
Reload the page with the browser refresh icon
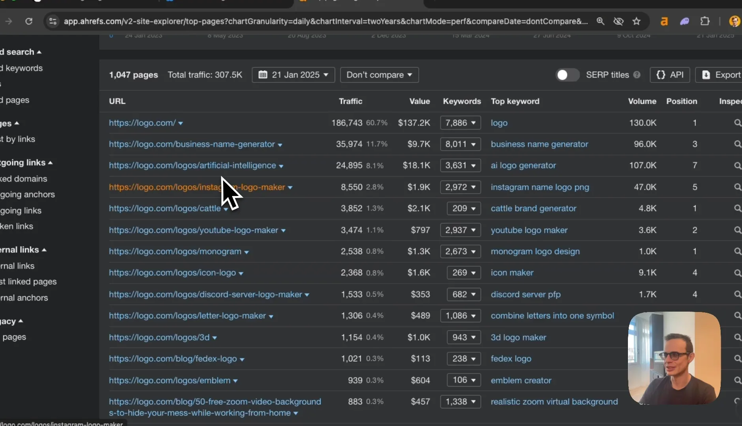[29, 21]
